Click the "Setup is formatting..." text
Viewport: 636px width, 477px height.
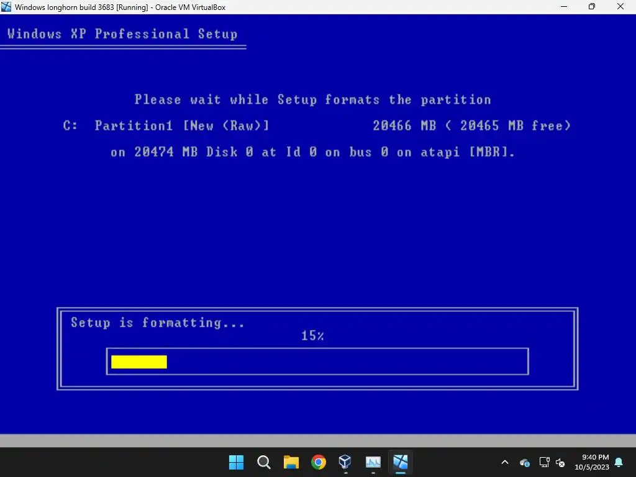[x=158, y=323]
